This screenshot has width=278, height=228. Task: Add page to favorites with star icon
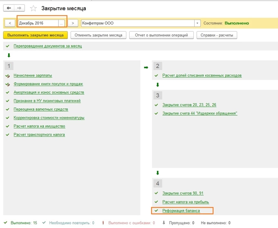point(34,8)
